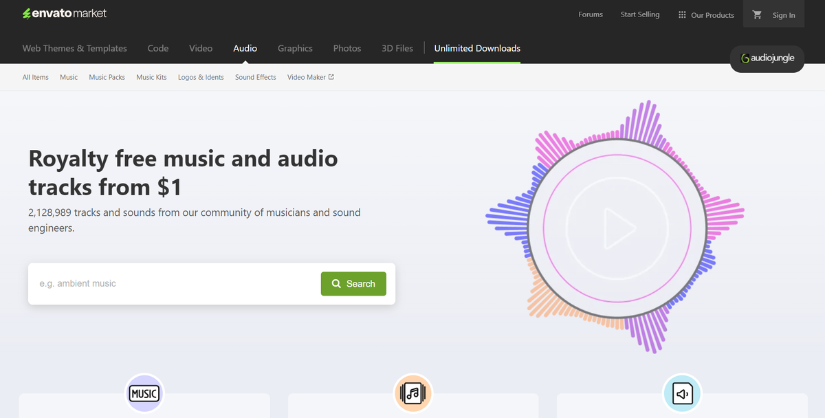Click the AudioJungle logo badge
This screenshot has height=418, width=825.
click(767, 58)
